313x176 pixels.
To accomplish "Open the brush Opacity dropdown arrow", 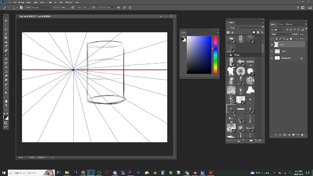I will point(68,8).
